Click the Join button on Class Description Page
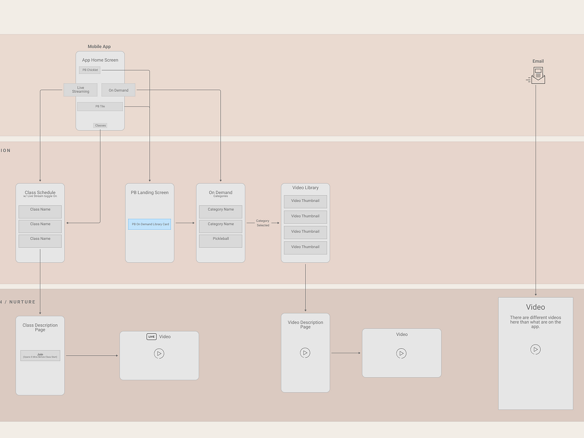Image resolution: width=584 pixels, height=438 pixels. point(40,356)
